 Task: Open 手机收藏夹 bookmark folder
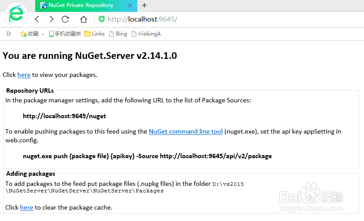(65, 34)
